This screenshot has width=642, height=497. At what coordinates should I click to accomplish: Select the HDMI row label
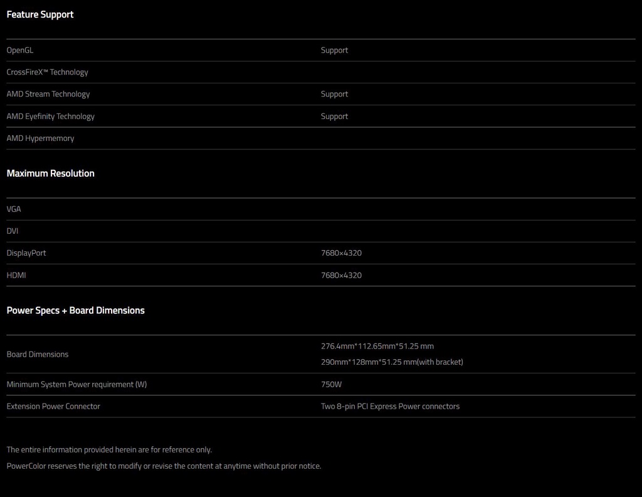[x=16, y=275]
